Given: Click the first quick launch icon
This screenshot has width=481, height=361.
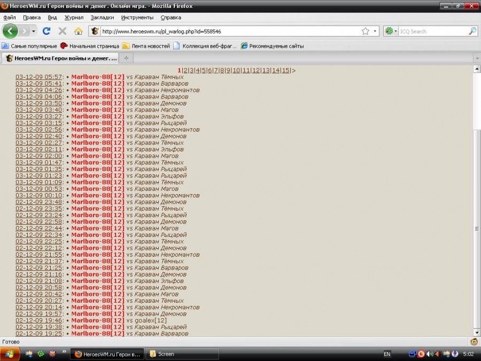Looking at the screenshot, I should (29, 354).
